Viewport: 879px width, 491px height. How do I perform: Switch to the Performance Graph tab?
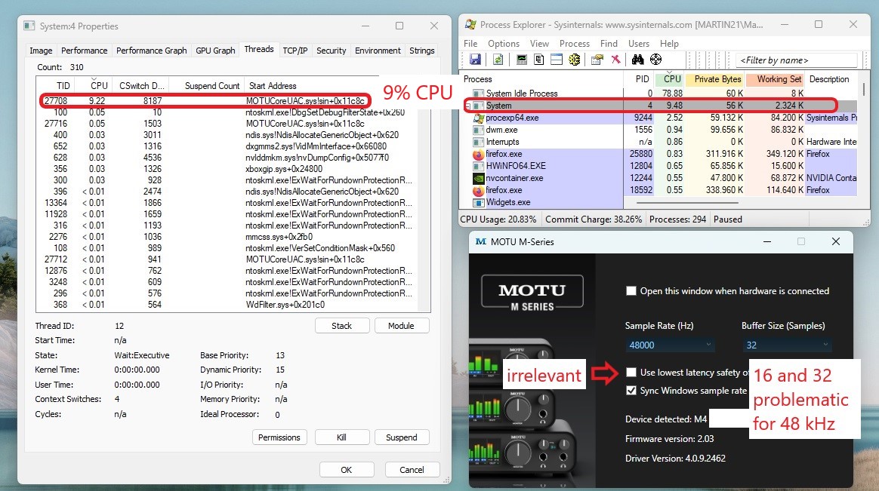(151, 51)
